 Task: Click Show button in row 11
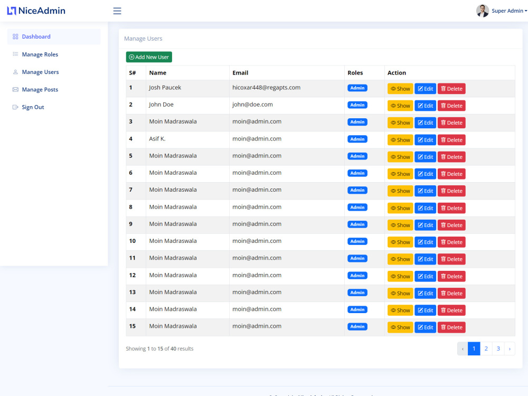[x=400, y=259]
